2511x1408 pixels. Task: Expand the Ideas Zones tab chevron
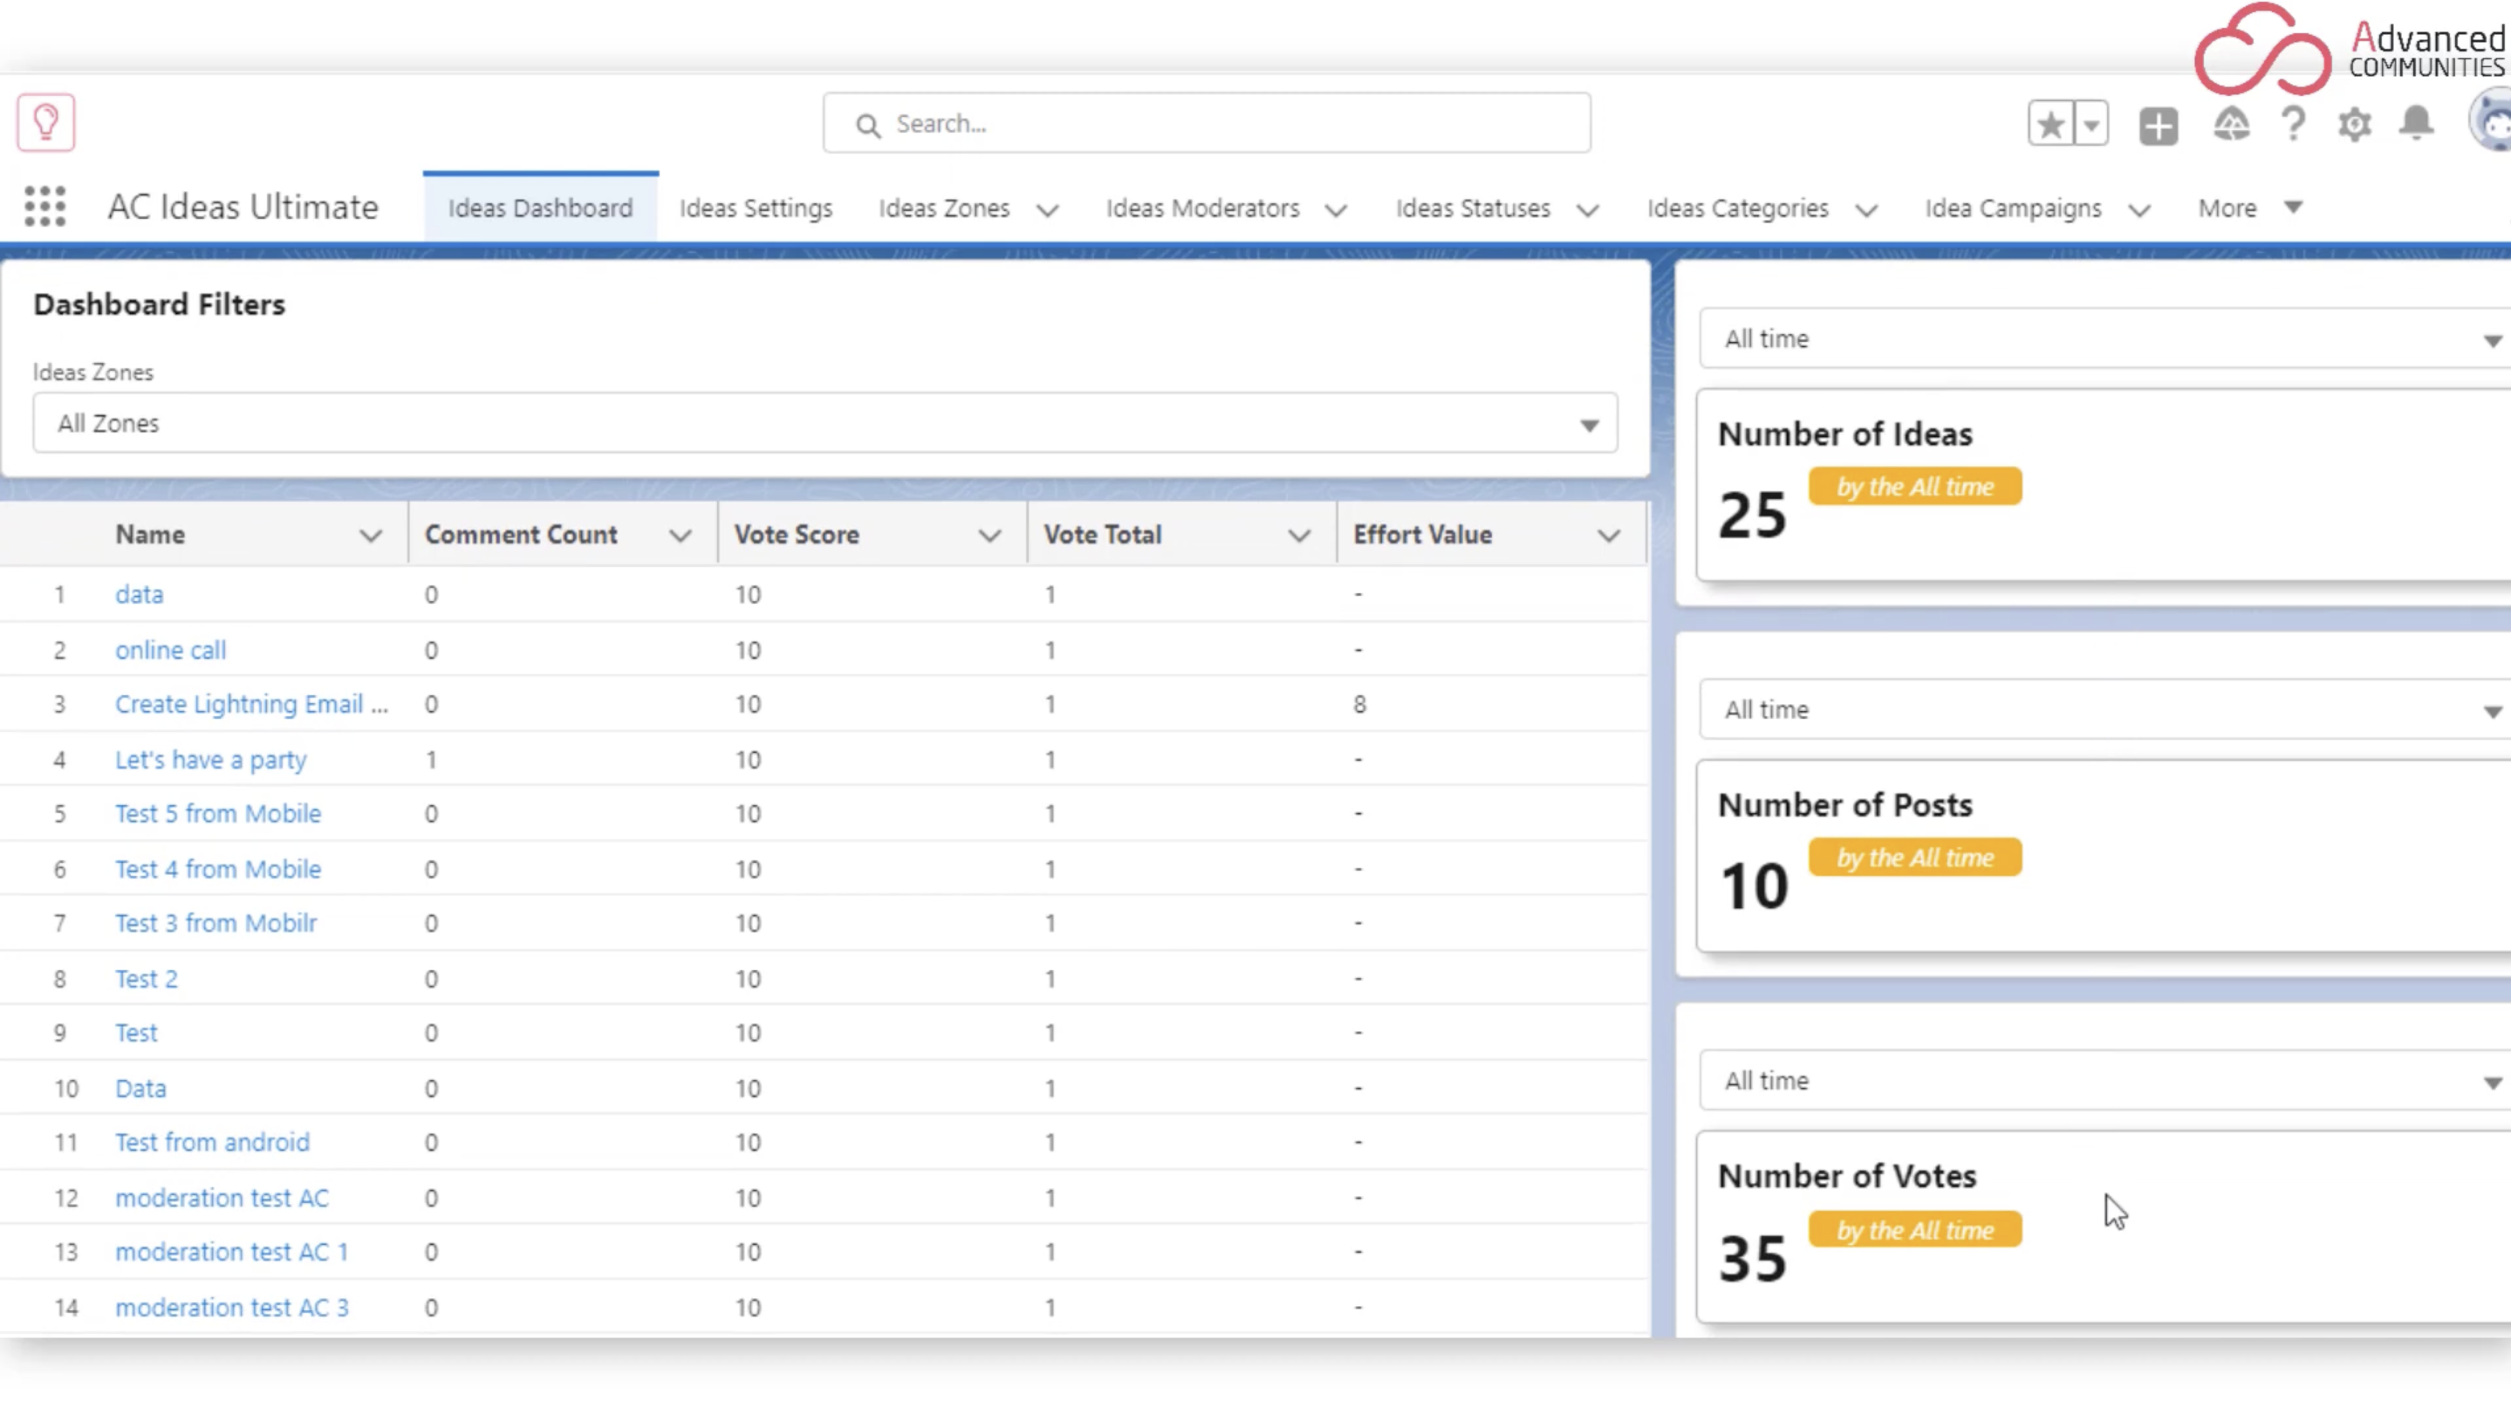pos(1048,209)
